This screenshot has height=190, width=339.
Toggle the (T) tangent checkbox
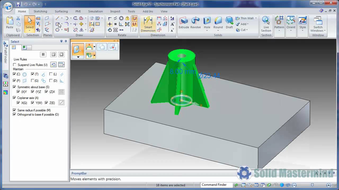tap(33, 74)
